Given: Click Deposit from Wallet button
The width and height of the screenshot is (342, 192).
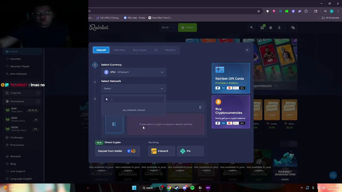Looking at the screenshot, I should [x=117, y=151].
